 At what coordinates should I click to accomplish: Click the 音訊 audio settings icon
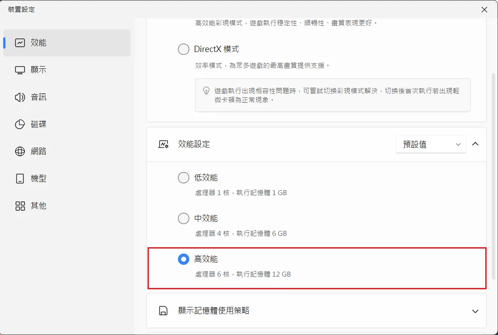[19, 97]
